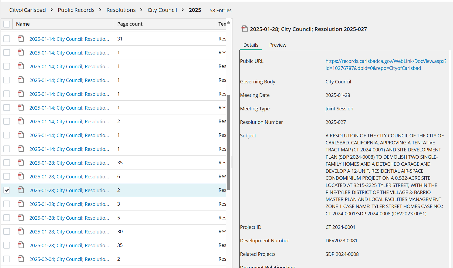This screenshot has width=453, height=268.
Task: Open the 3-page 2025-01-28 resolution link
Action: coord(69,204)
